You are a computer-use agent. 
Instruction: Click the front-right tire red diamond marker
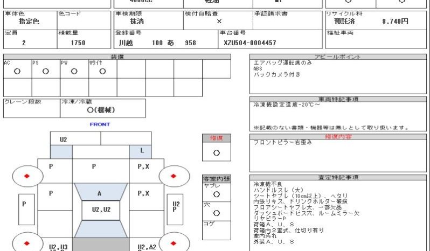coord(174,176)
